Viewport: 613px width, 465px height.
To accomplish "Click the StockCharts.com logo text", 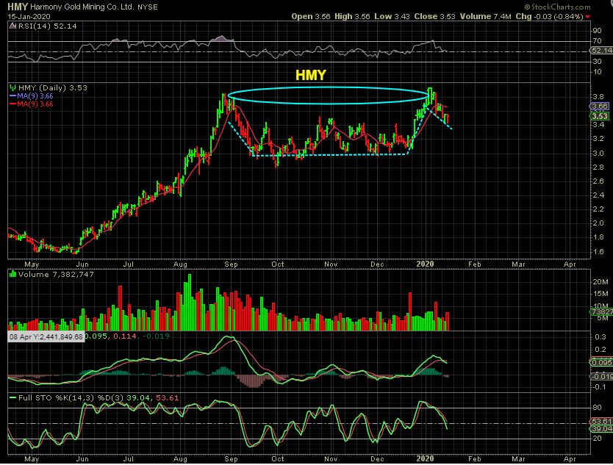I will [x=557, y=7].
